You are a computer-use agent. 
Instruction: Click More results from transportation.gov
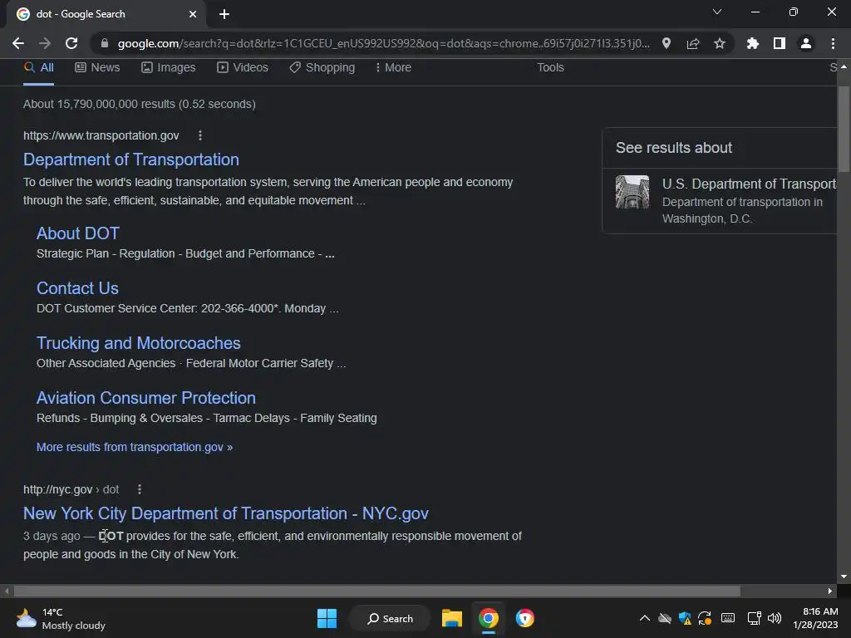(x=135, y=447)
